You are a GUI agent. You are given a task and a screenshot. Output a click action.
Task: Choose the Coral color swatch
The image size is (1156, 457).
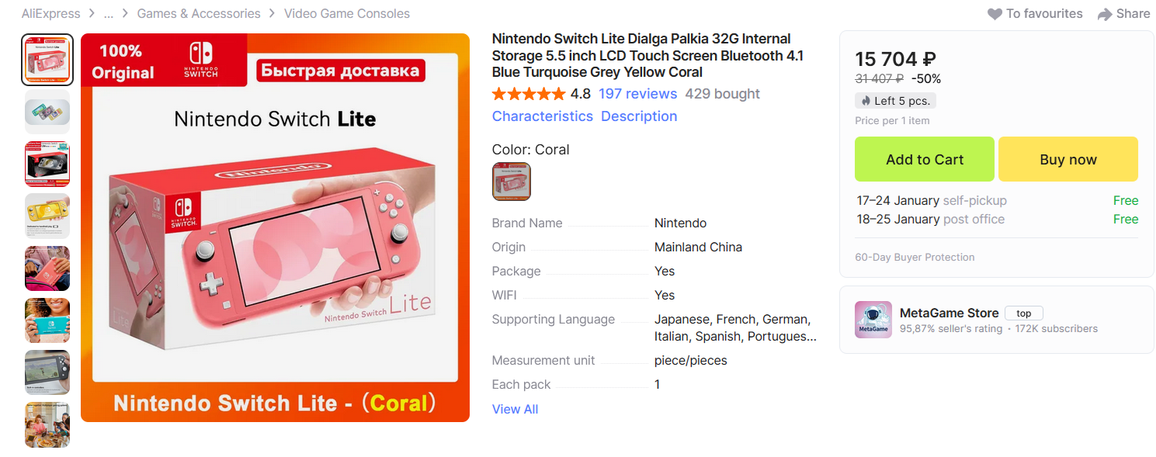point(512,182)
